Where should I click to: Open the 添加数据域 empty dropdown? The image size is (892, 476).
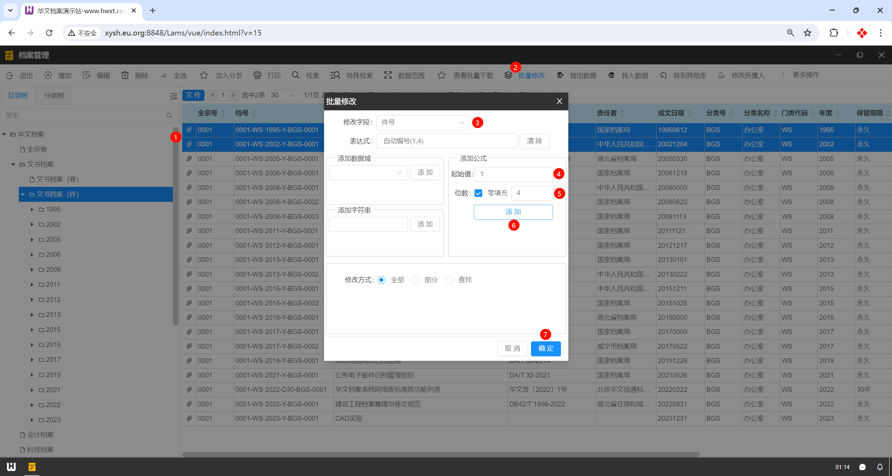click(x=368, y=173)
